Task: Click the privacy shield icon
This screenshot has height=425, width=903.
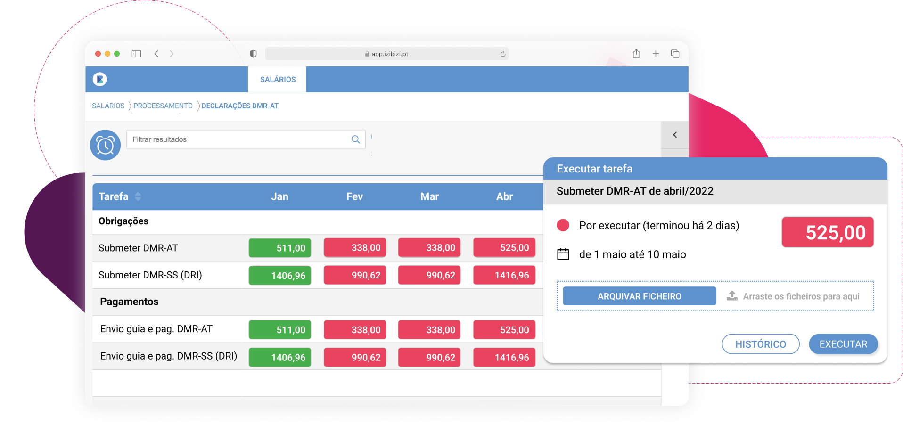Action: (x=253, y=54)
